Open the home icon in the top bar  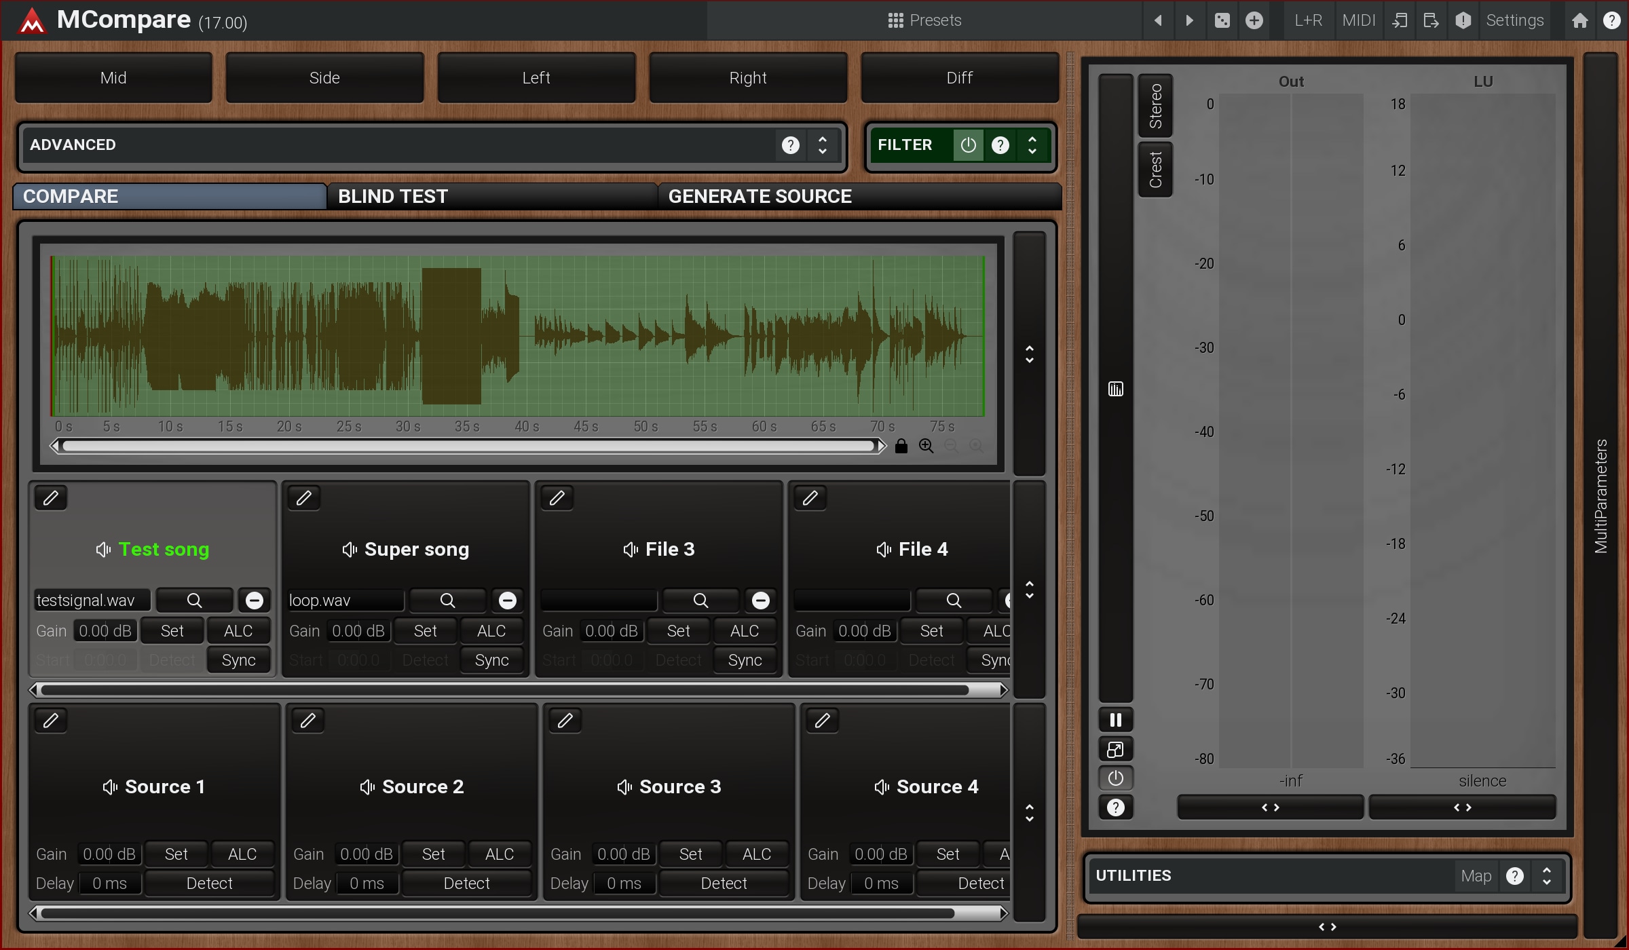pyautogui.click(x=1579, y=20)
